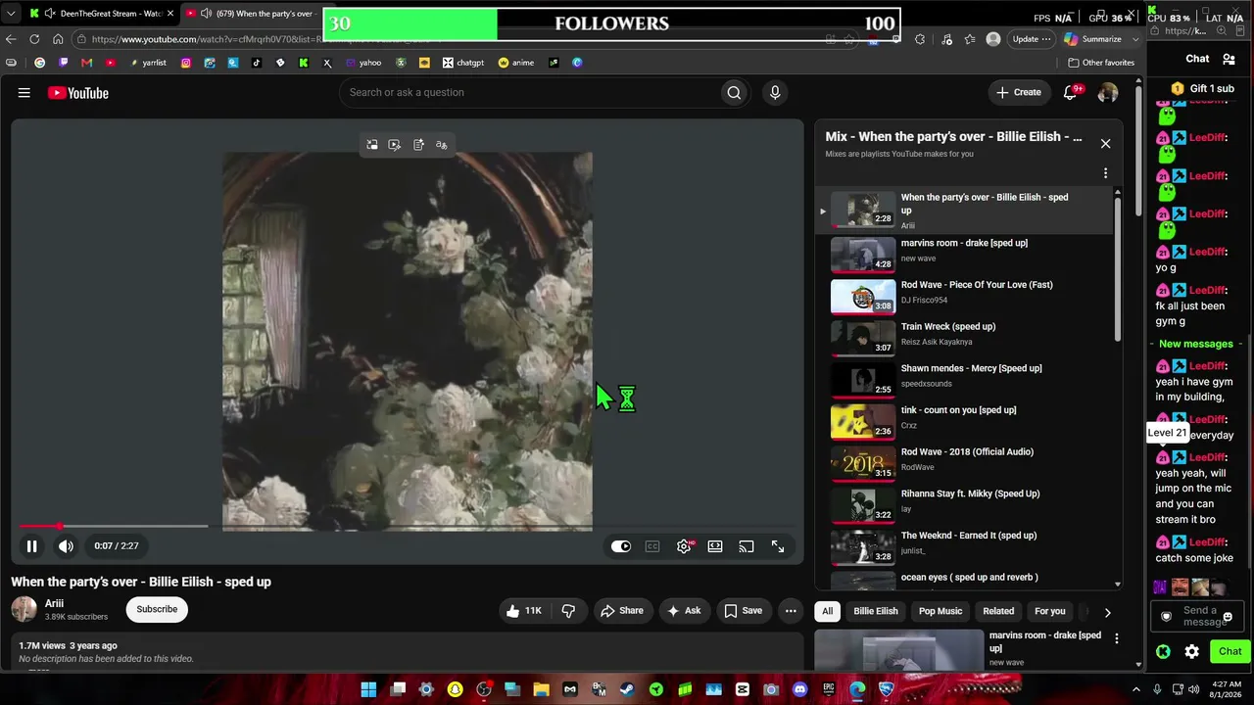
Task: Close the Mix playlist panel
Action: pos(1105,144)
